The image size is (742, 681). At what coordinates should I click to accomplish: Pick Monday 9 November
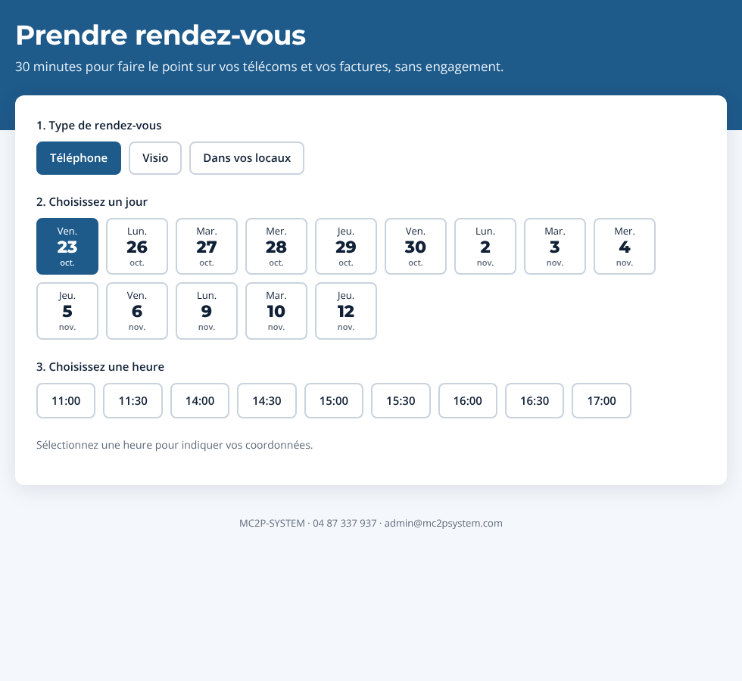(206, 311)
